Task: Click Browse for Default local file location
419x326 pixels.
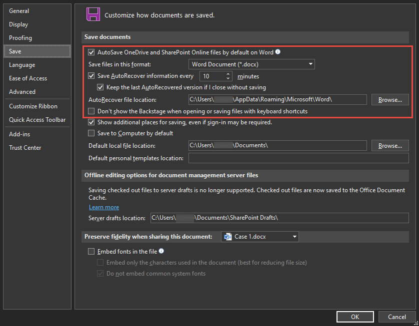Action: point(390,146)
